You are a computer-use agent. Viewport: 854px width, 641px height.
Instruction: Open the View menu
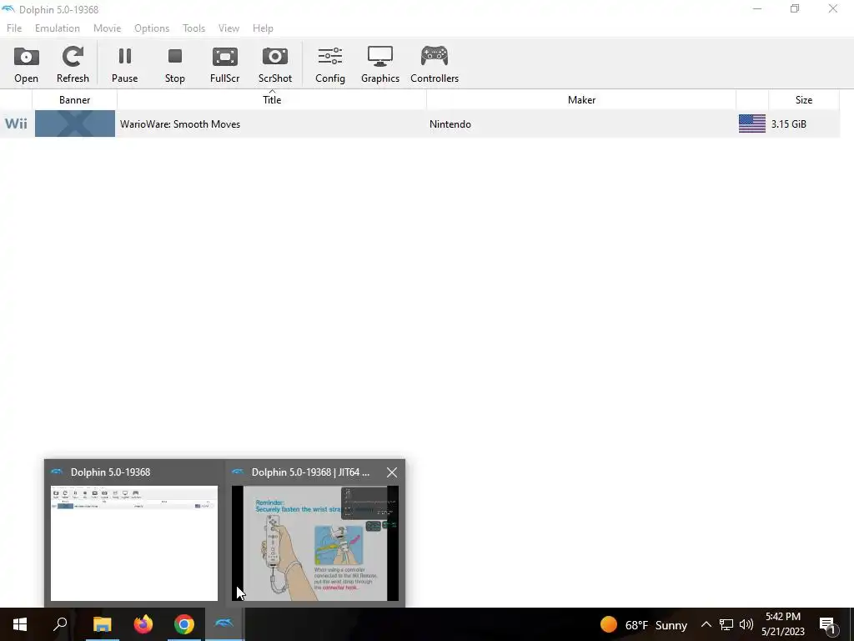tap(229, 28)
